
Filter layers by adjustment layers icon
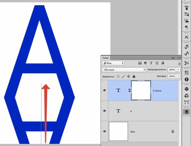[x=145, y=63]
